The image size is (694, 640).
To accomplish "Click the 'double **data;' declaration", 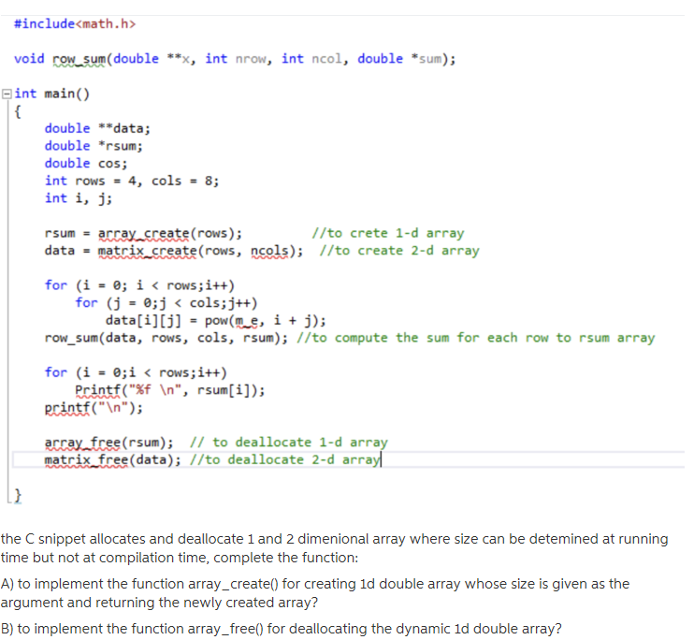I will (97, 128).
